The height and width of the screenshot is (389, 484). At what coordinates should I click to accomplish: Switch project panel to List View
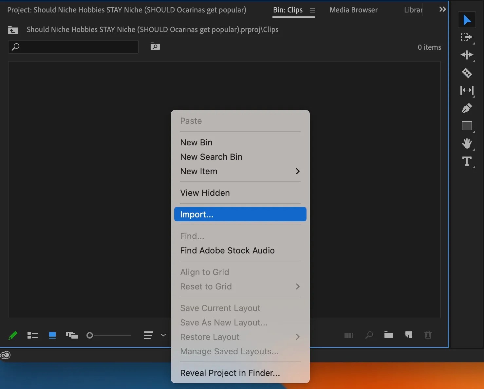32,335
